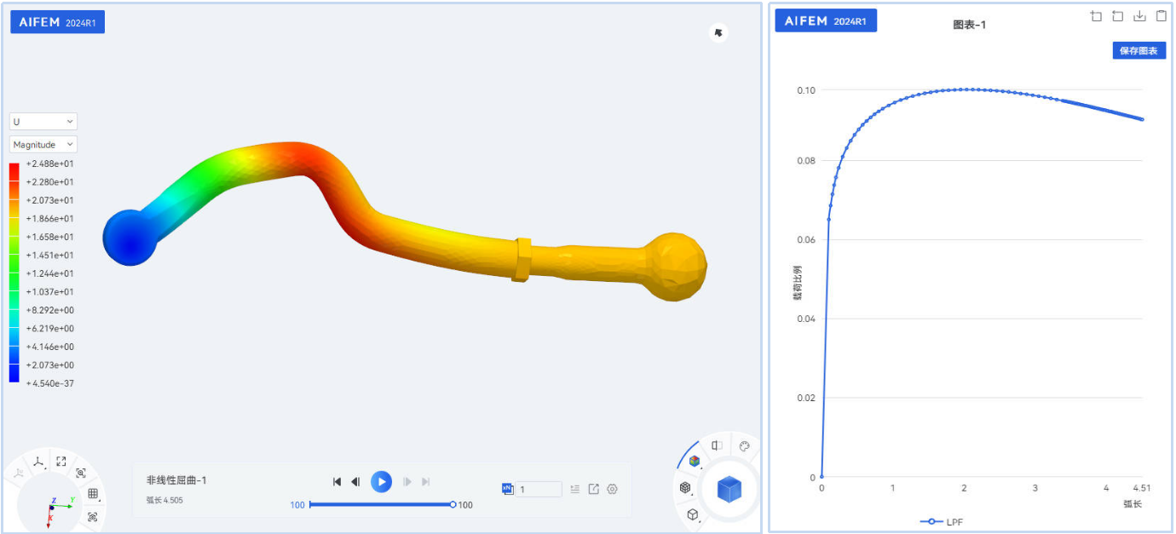Click the export animation icon
Viewport: 1176px width, 534px height.
[594, 489]
